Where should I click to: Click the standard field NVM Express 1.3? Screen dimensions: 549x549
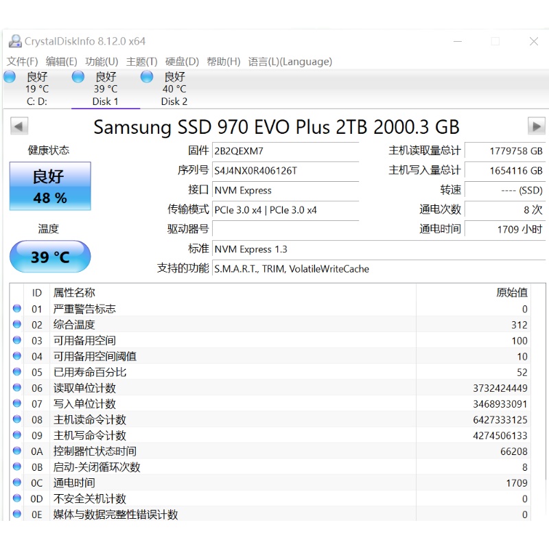(x=379, y=249)
